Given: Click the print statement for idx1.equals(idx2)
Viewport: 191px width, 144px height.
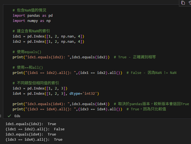Looking at the screenshot, I should pos(61,57).
